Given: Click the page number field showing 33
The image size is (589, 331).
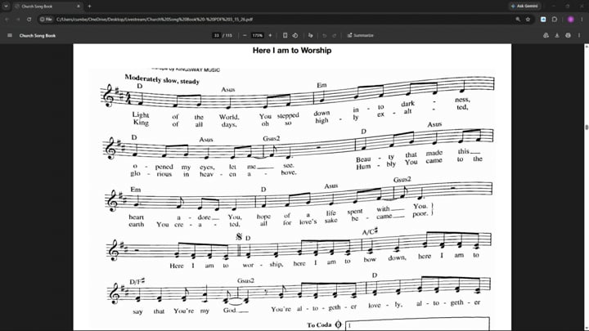Looking at the screenshot, I should click(216, 35).
